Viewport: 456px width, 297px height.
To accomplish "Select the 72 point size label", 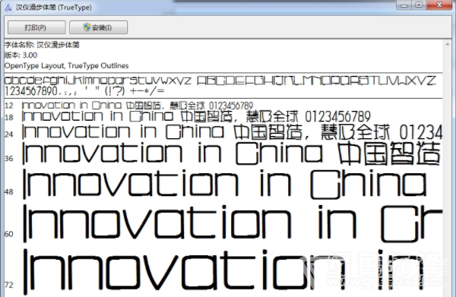I will pyautogui.click(x=9, y=285).
